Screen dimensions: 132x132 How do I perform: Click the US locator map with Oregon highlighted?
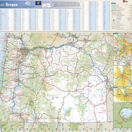pos(28,3)
